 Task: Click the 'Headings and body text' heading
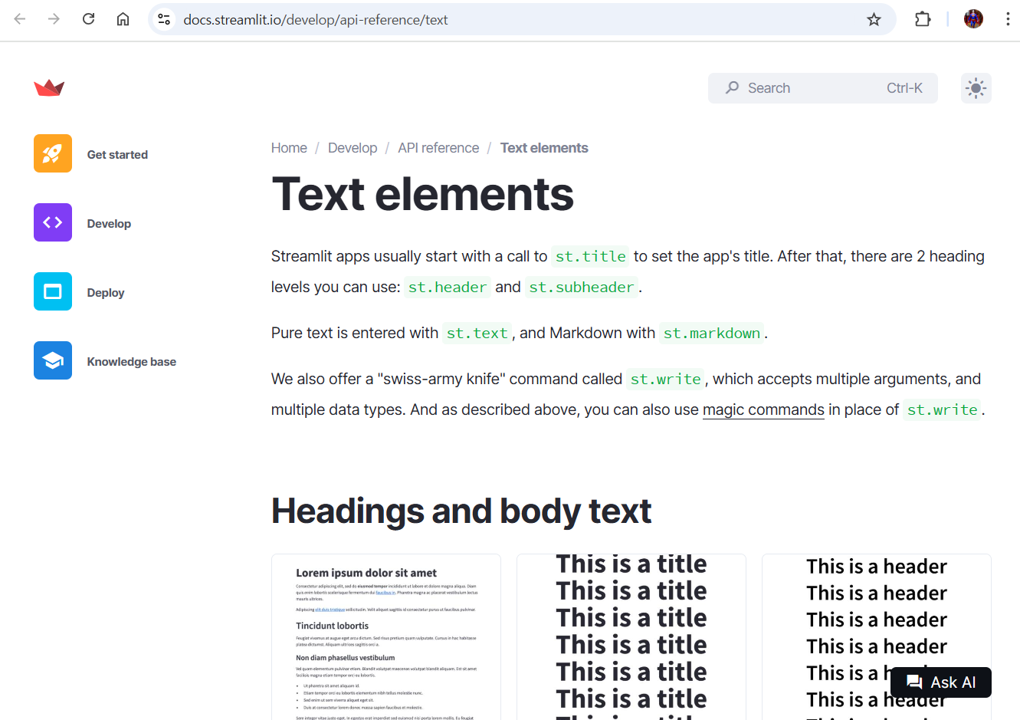(461, 511)
